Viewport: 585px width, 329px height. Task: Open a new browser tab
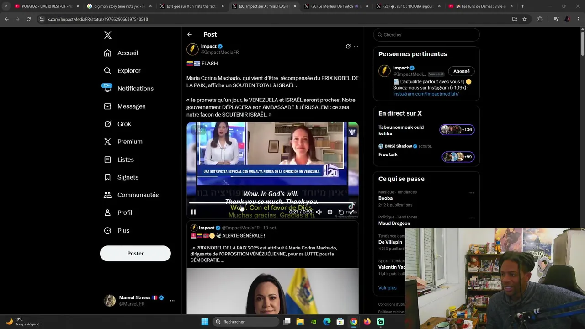522,6
